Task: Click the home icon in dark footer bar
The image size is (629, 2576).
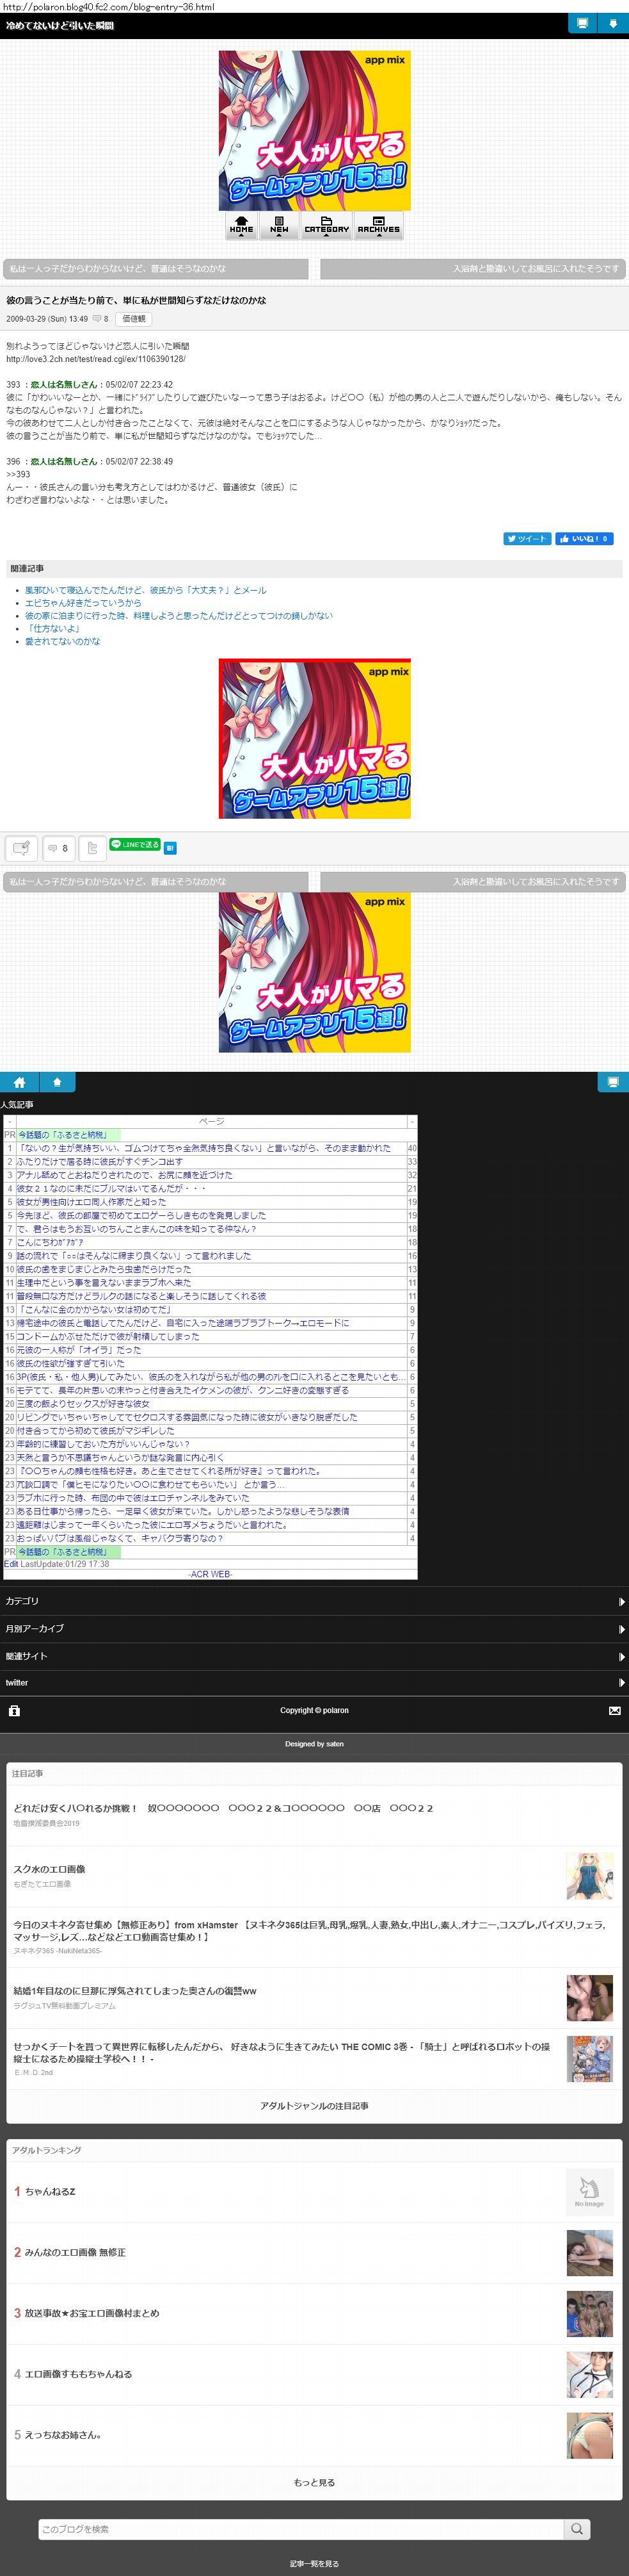Action: pos(19,1082)
